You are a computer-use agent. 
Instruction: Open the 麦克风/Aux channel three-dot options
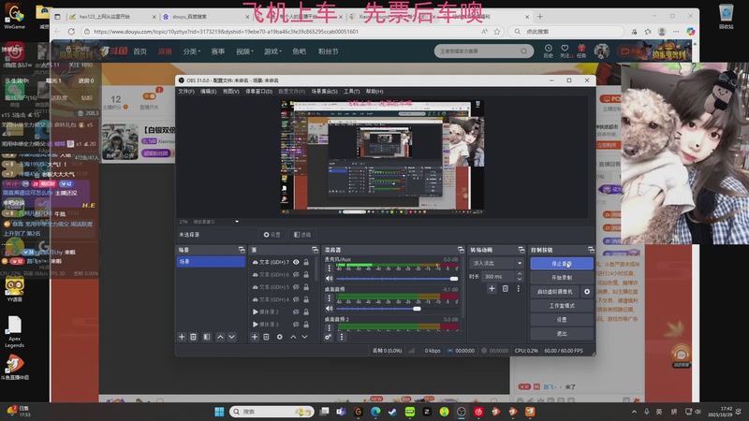[329, 268]
